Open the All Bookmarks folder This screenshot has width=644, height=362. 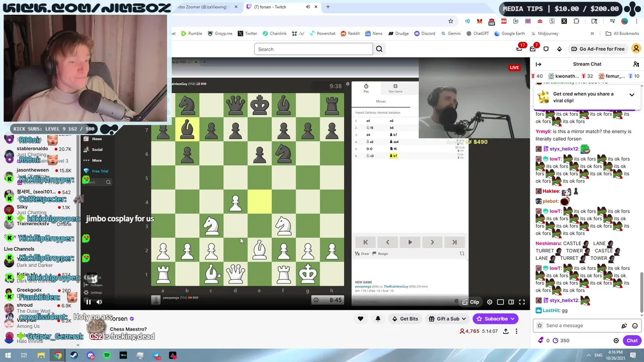(x=622, y=34)
